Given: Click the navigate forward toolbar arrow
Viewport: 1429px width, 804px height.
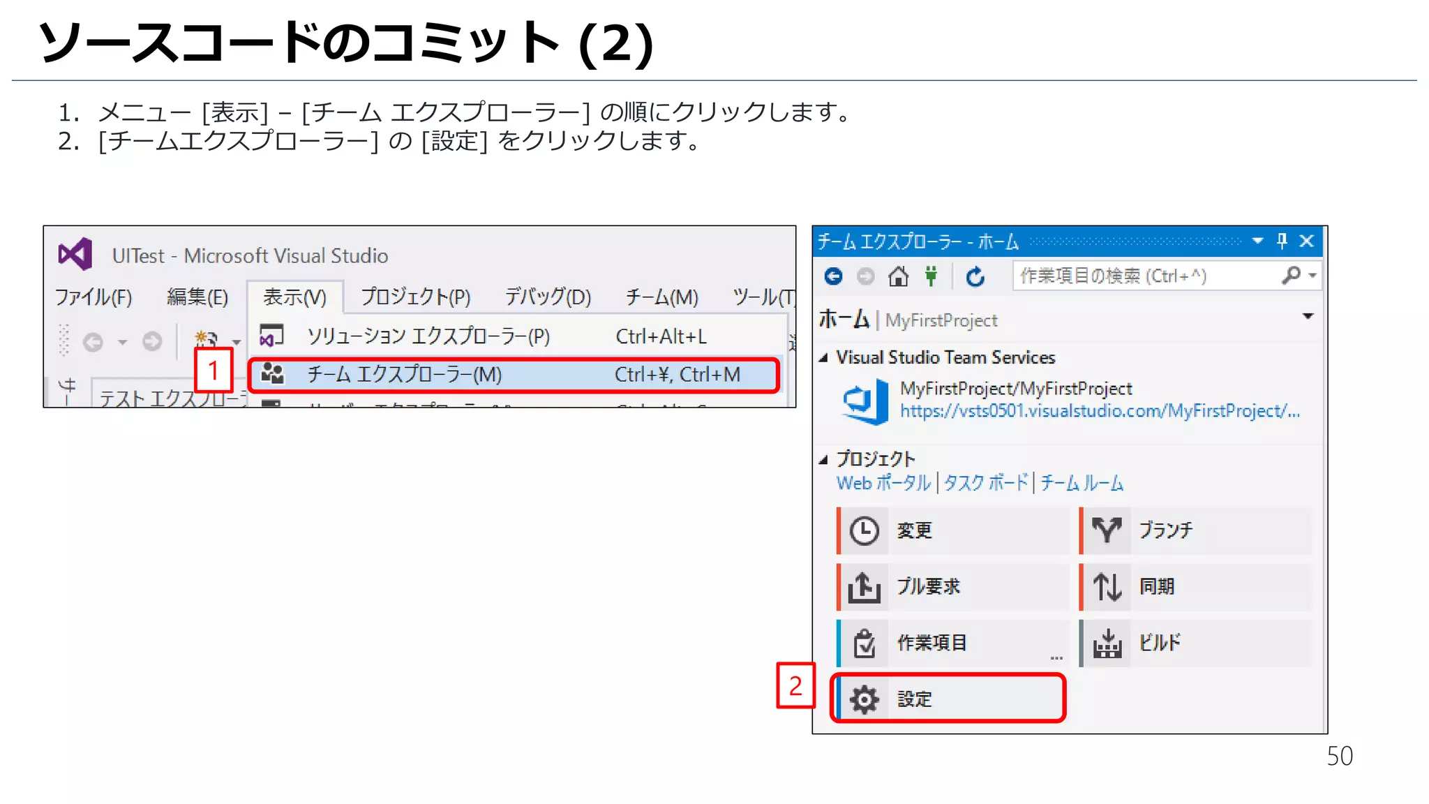Looking at the screenshot, I should tap(152, 341).
